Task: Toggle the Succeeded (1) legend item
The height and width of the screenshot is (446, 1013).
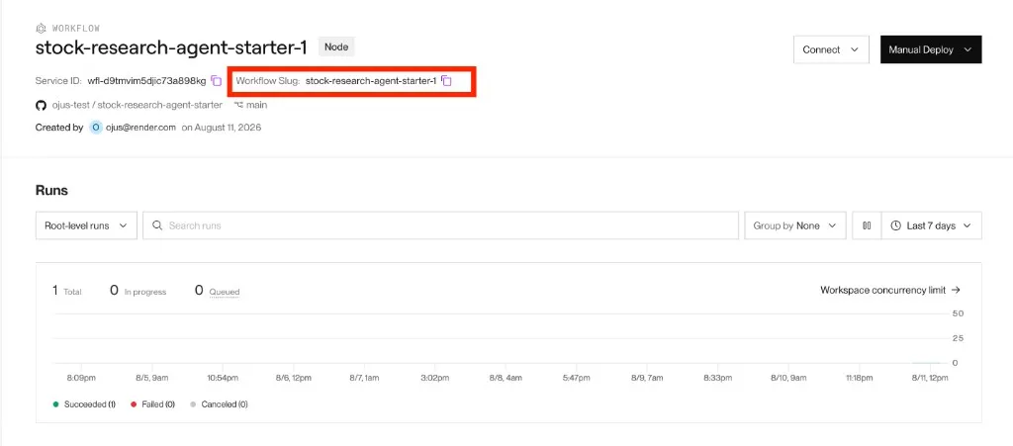Action: [x=84, y=404]
